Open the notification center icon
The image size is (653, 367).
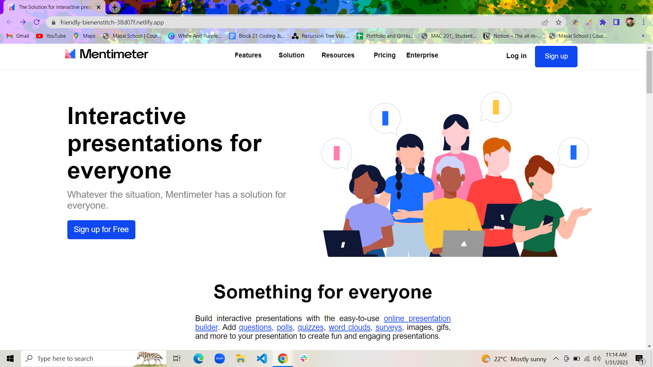click(x=640, y=359)
